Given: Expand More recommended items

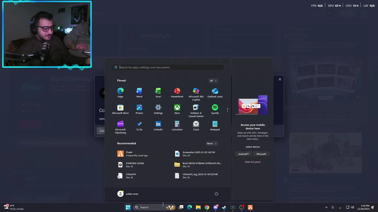Looking at the screenshot, I should click(x=212, y=143).
